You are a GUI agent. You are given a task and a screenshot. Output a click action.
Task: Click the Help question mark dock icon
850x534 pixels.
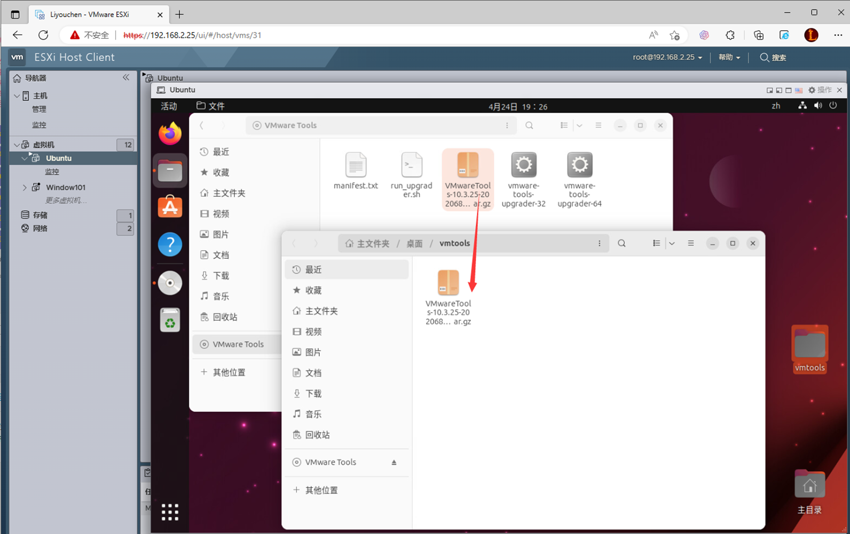(x=170, y=245)
